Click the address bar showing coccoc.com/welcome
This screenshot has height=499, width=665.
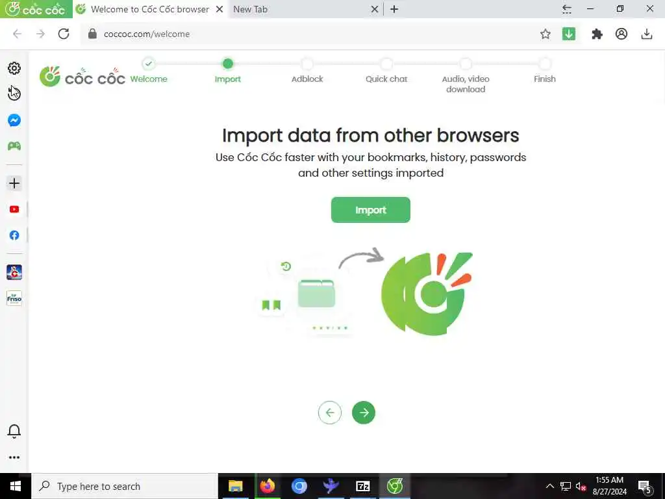[x=310, y=34]
